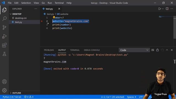Click line number 4 in gutter
The image size is (176, 99).
[x=47, y=28]
